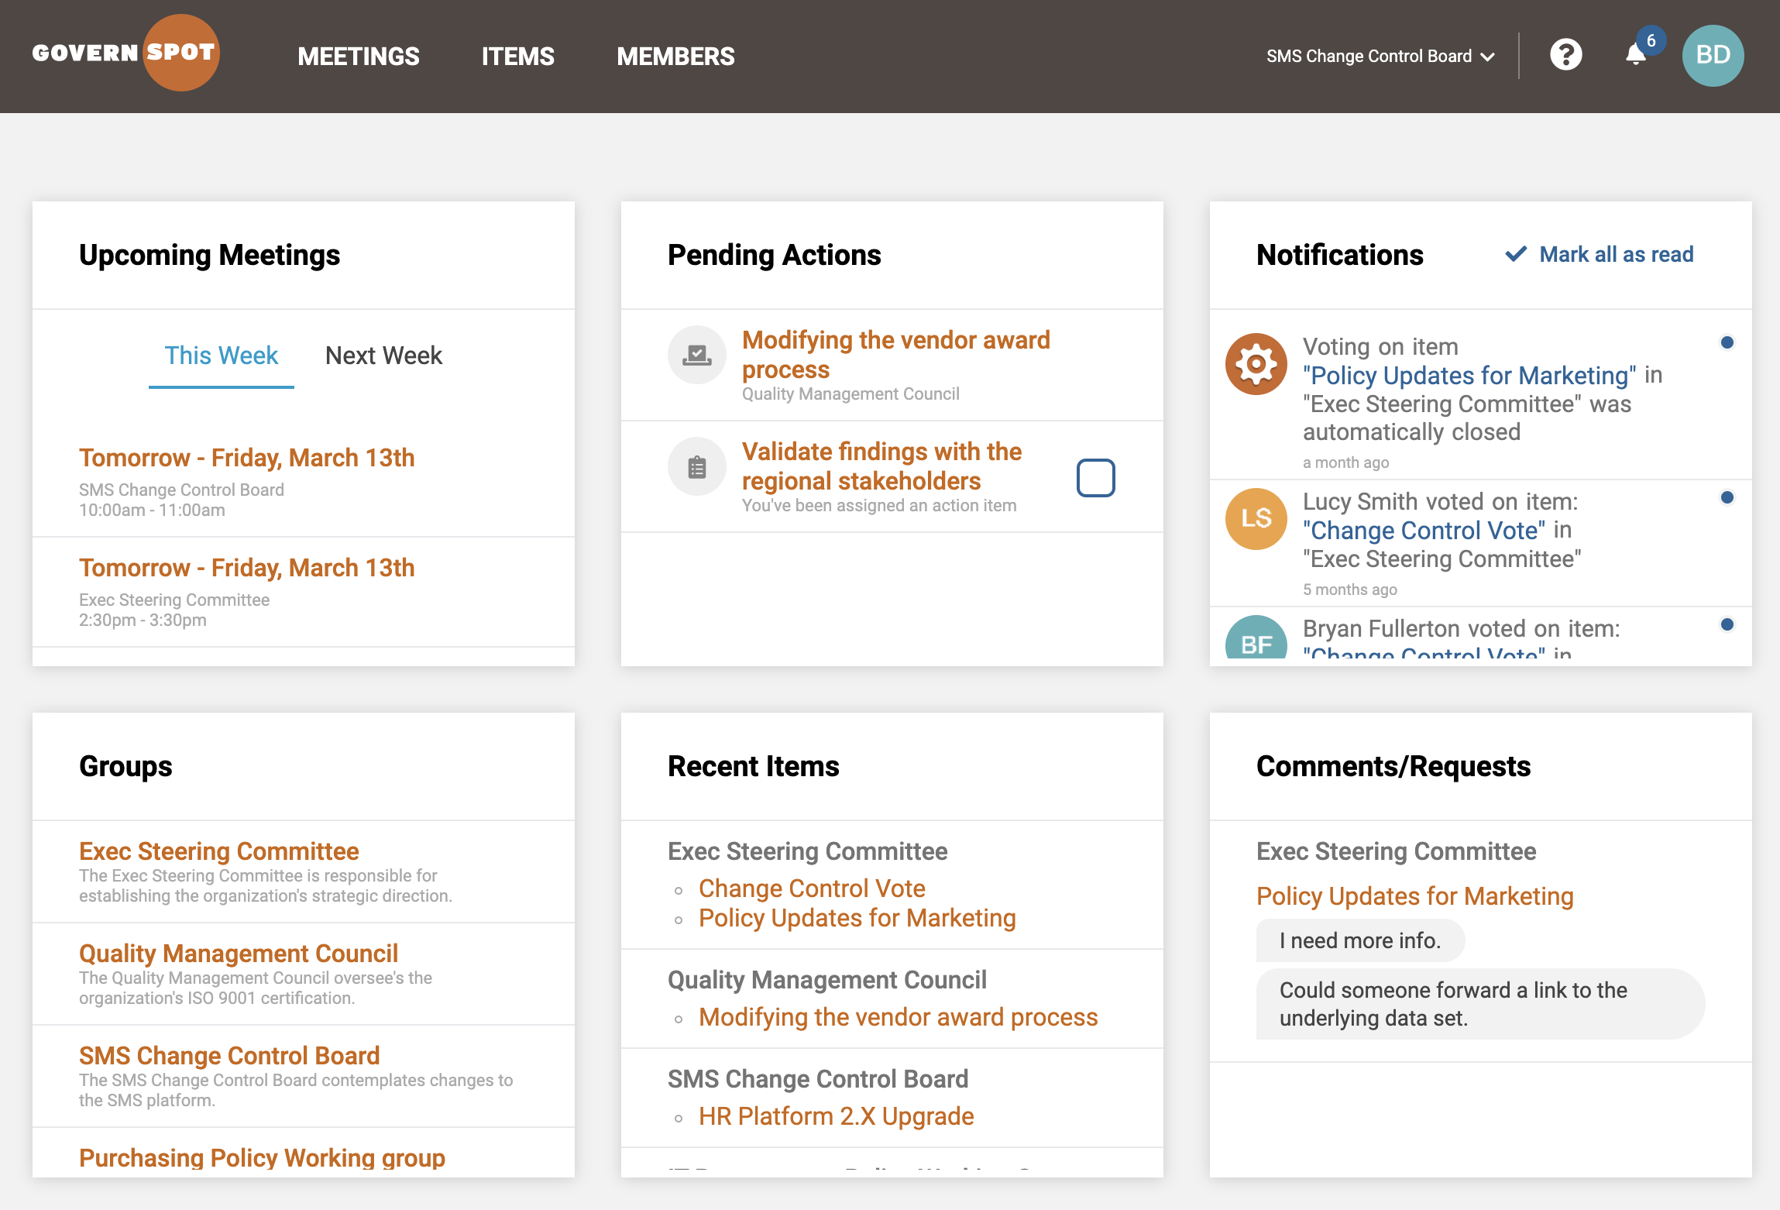
Task: Toggle unread dot on Policy Updates notification
Action: click(1727, 342)
